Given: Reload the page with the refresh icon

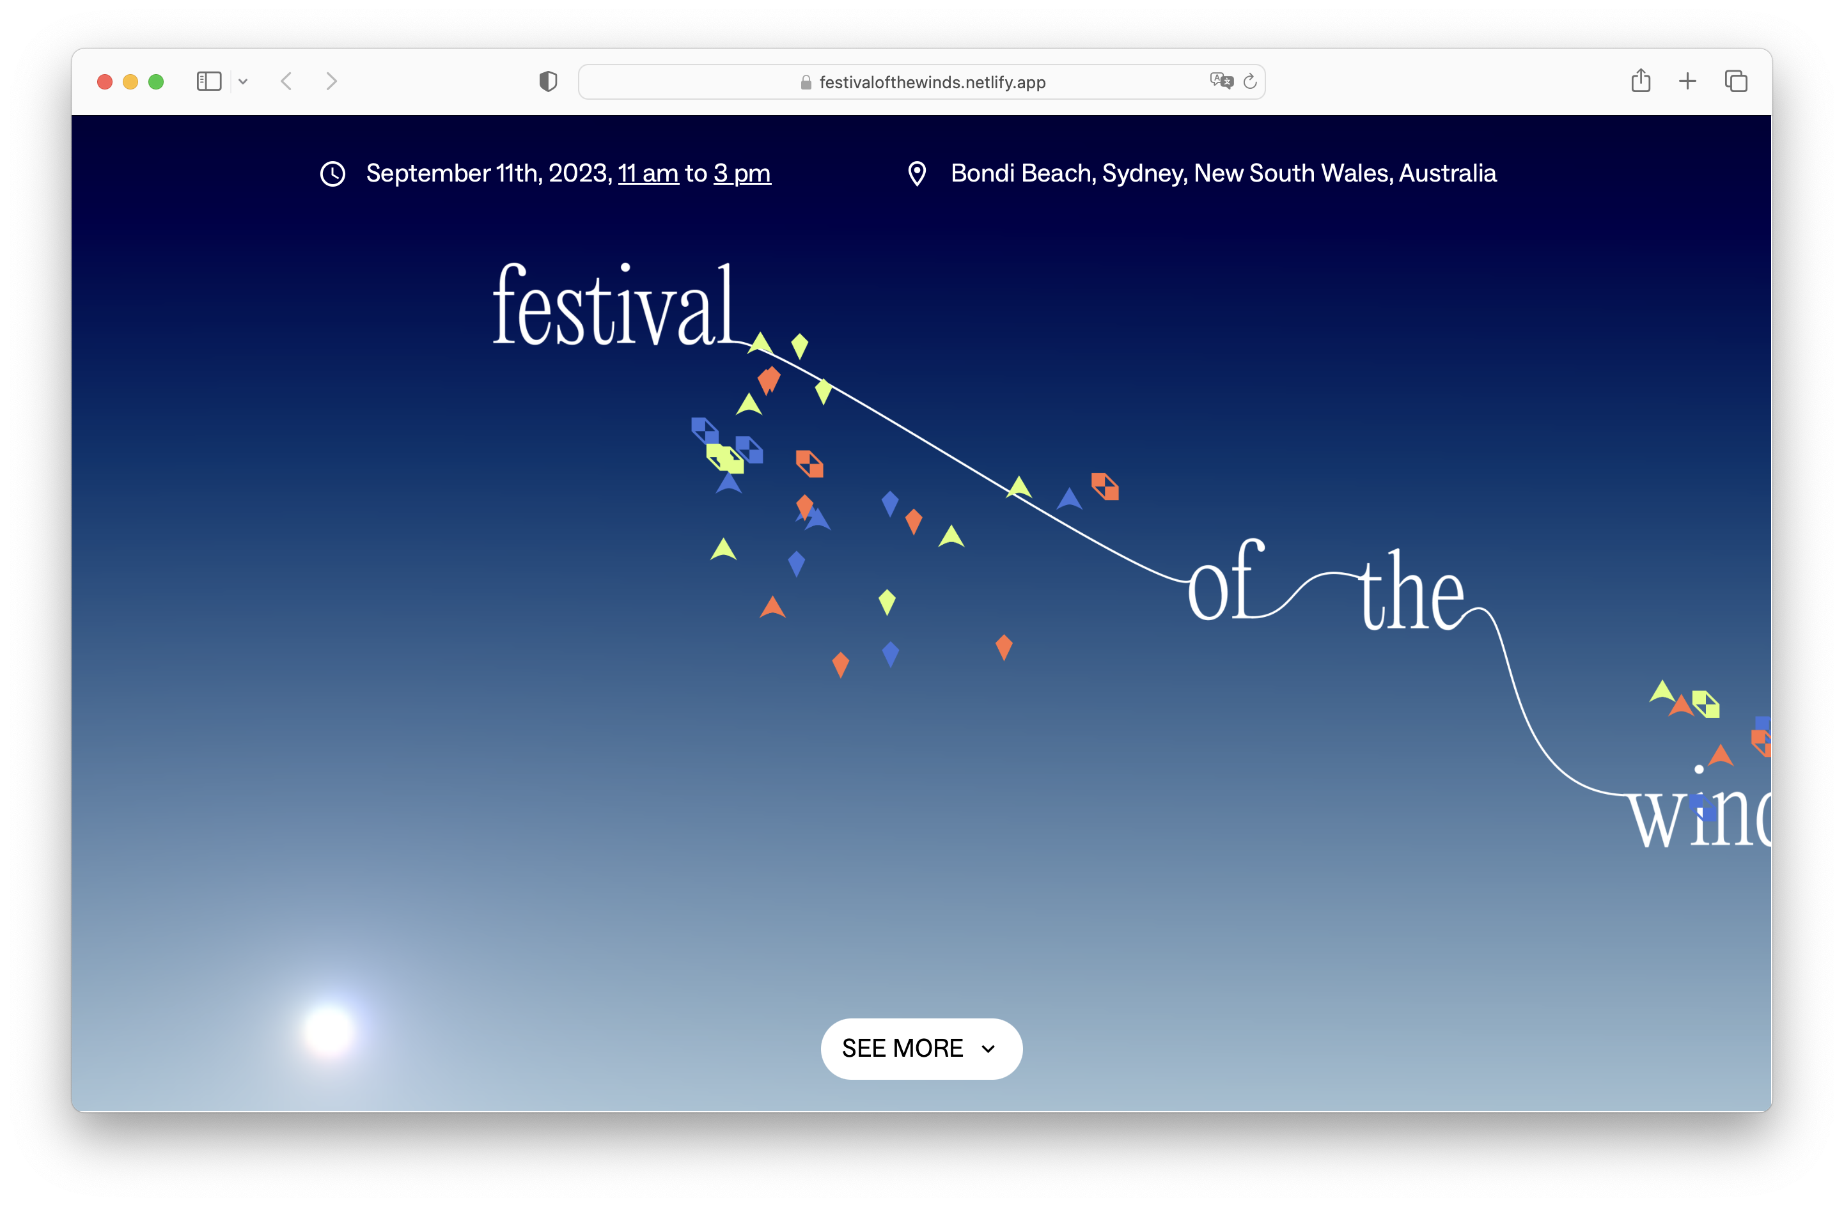Looking at the screenshot, I should (x=1250, y=81).
